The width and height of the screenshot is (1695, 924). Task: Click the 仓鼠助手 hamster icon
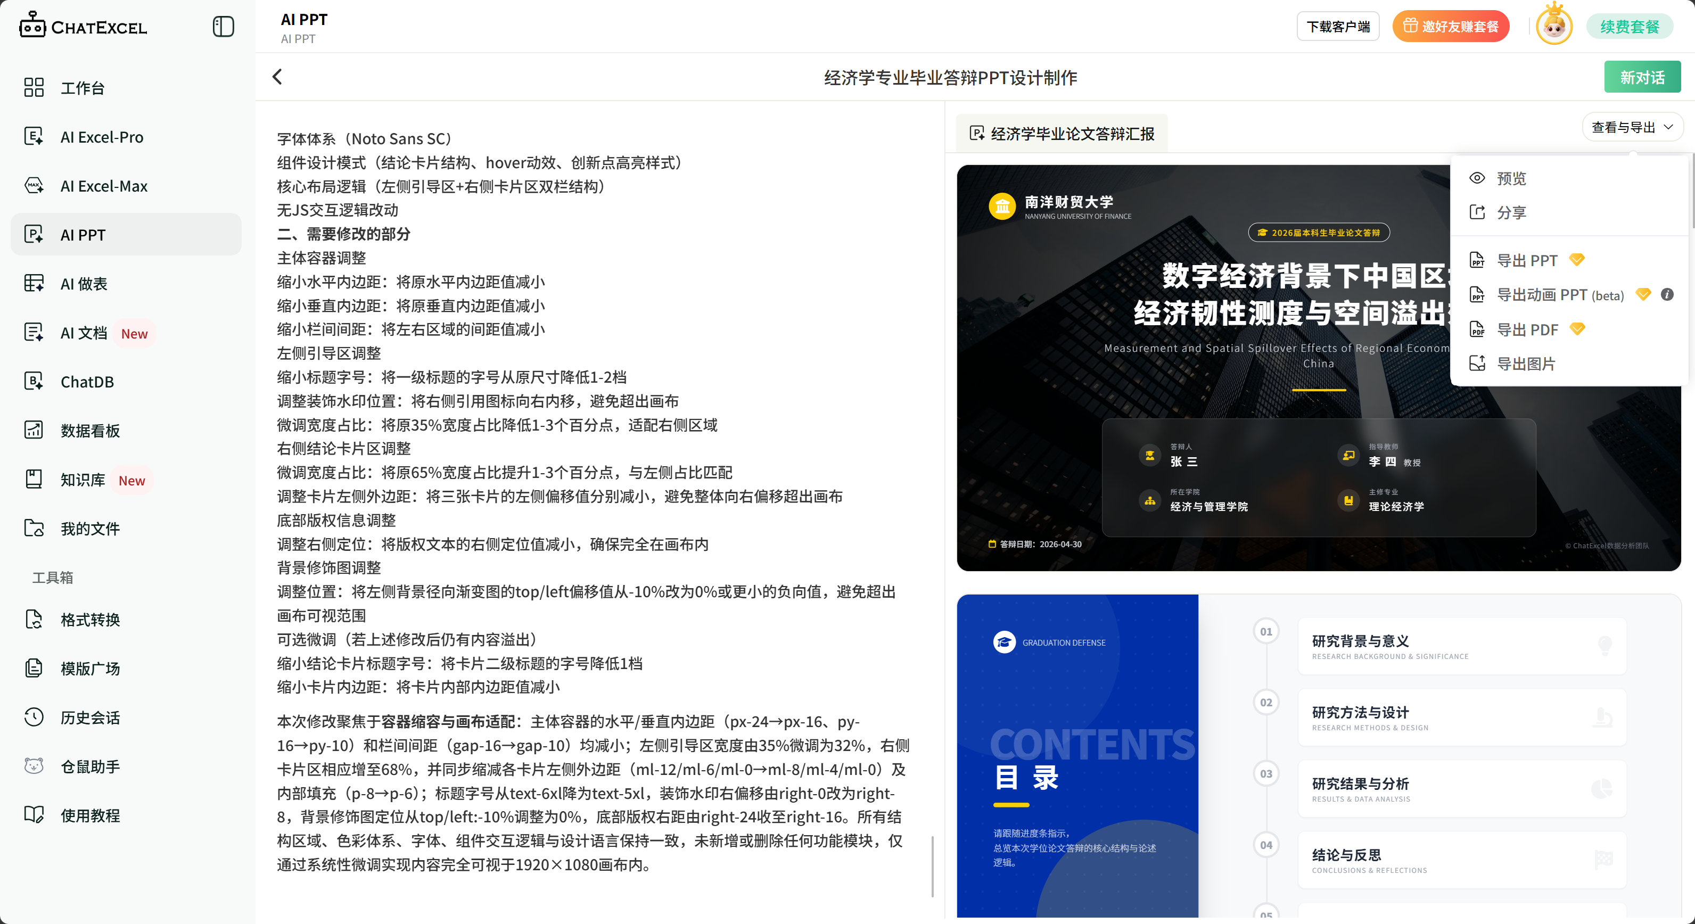[x=34, y=766]
